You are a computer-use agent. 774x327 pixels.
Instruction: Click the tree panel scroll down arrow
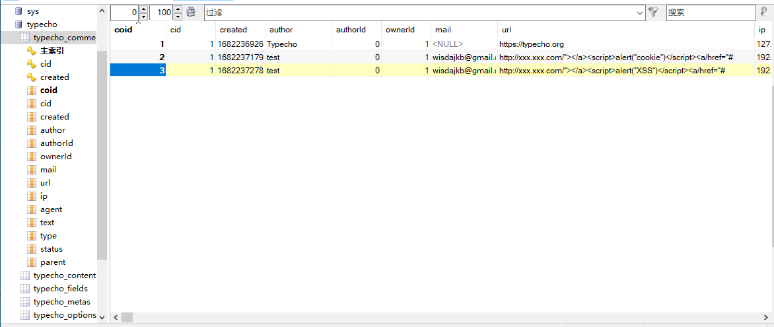click(x=102, y=317)
